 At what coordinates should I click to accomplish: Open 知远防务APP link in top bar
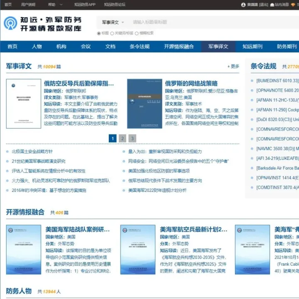point(85,5)
